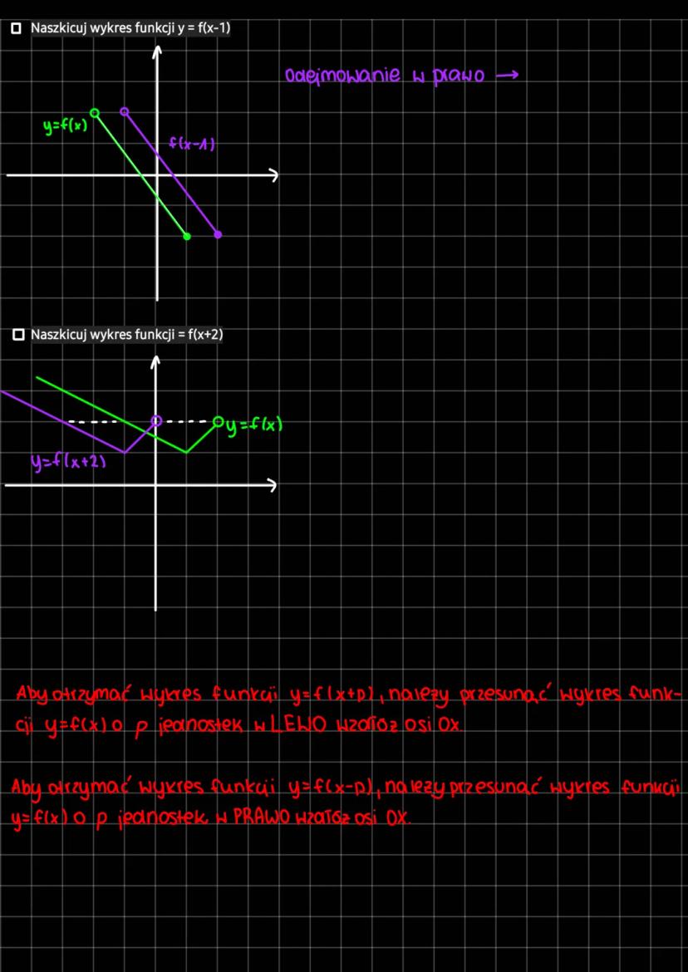Click the first graph's x-axis arrowhead
688x972 pixels.
click(x=273, y=174)
